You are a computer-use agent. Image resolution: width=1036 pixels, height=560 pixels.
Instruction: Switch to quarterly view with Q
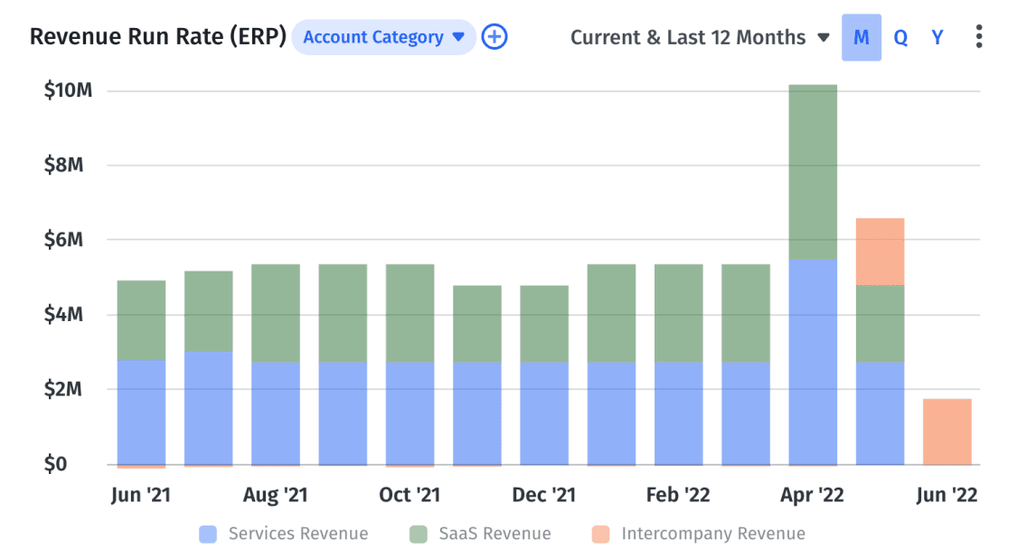pos(900,37)
